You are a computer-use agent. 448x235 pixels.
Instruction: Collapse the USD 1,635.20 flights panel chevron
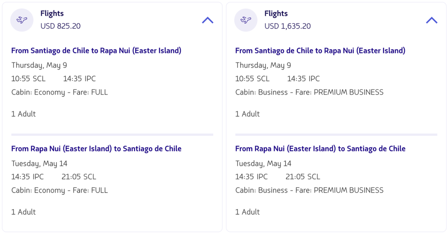[431, 20]
